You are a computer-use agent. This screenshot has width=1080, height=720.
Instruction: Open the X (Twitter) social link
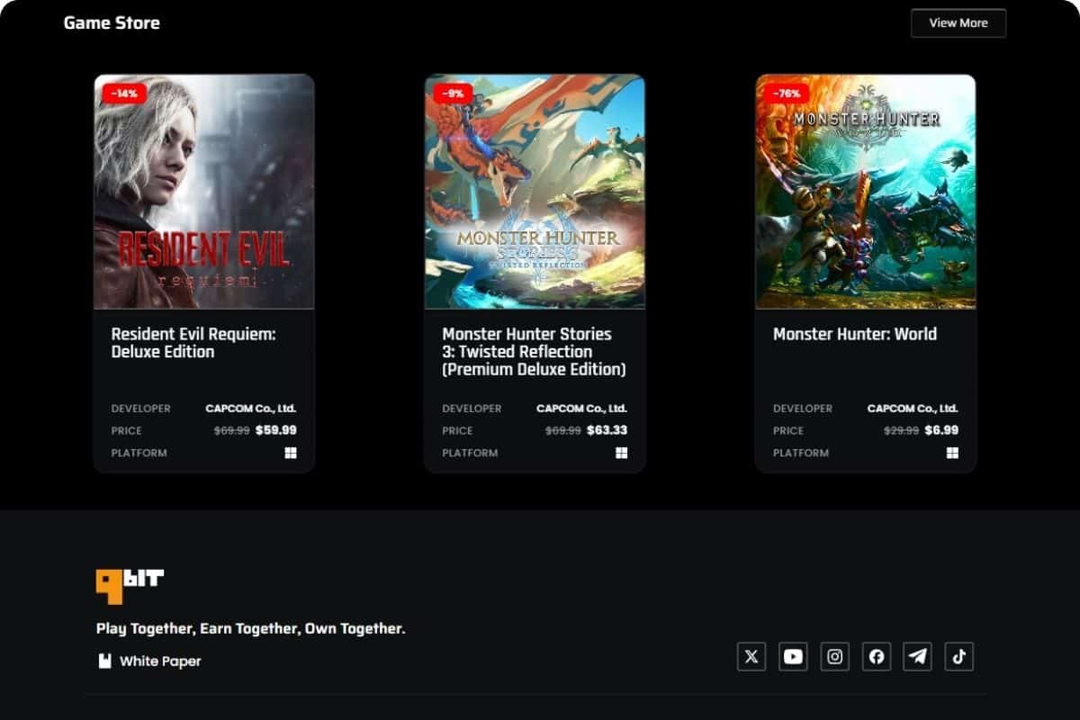751,656
